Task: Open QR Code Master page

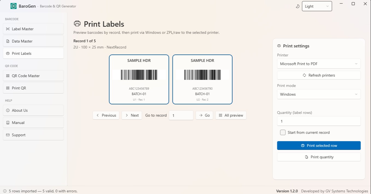Action: click(33, 76)
